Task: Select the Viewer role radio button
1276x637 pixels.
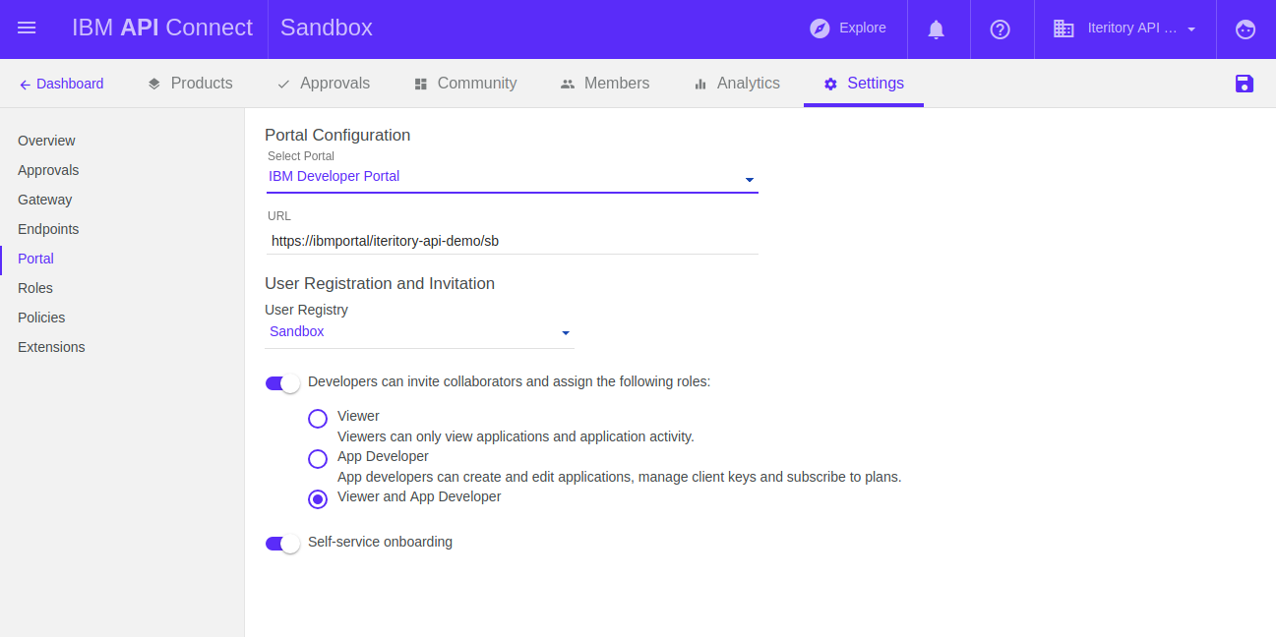Action: tap(318, 419)
